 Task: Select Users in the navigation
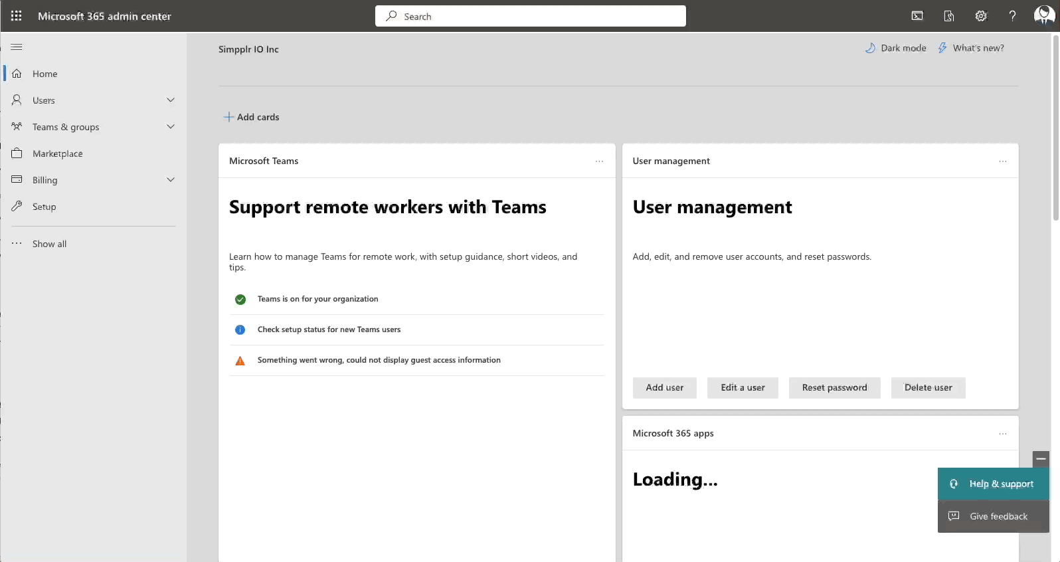pyautogui.click(x=93, y=100)
